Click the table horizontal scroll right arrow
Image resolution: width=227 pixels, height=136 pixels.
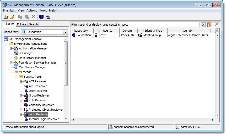(213, 120)
